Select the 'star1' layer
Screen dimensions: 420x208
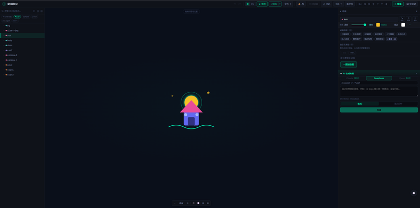pyautogui.click(x=22, y=70)
